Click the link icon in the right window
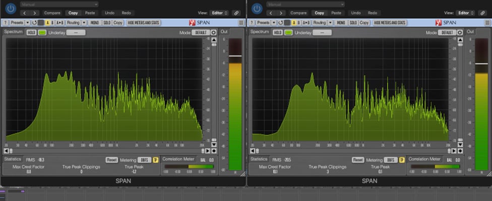Screen dimensions: 492x201 pyautogui.click(x=482, y=13)
